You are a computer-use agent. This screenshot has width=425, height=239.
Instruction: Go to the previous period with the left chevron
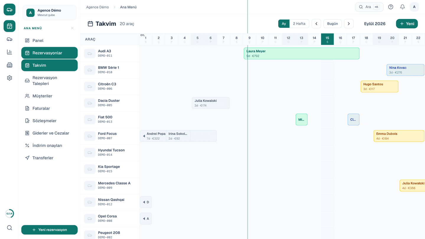tap(316, 24)
